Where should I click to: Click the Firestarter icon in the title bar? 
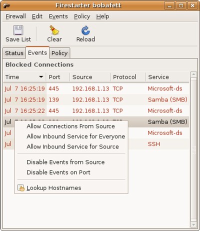[x=6, y=6]
